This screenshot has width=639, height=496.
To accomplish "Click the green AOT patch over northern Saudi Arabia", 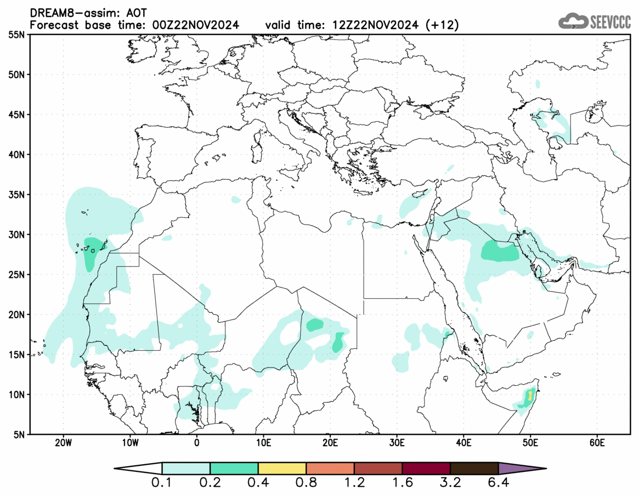I will tap(500, 252).
